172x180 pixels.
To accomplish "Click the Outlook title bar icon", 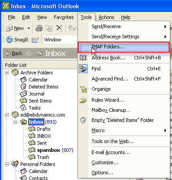I will 6,6.
